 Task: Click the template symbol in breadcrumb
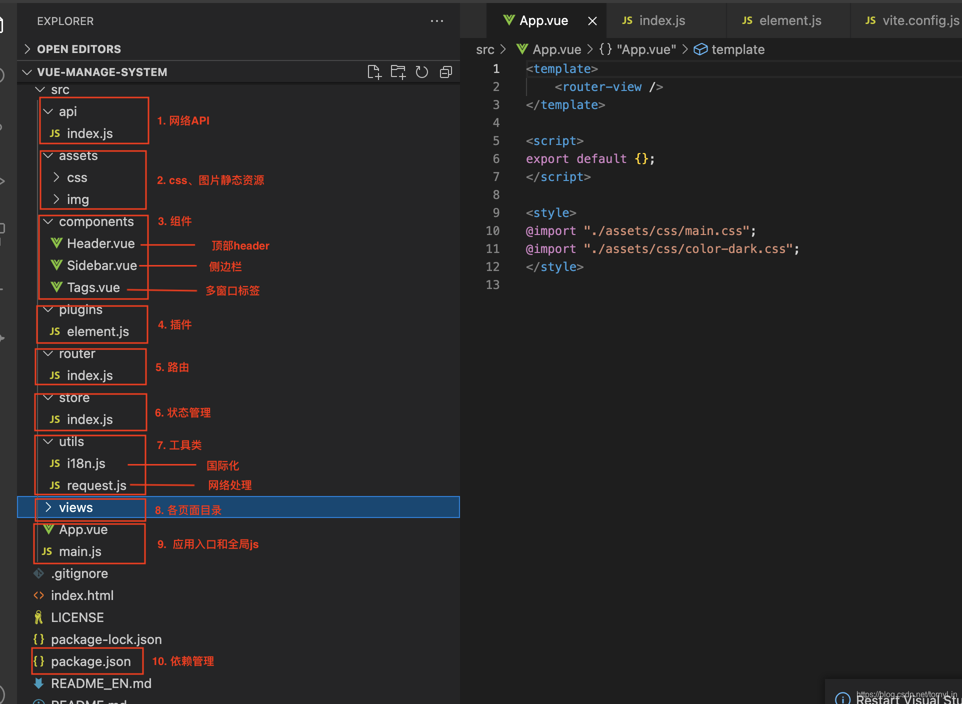[x=730, y=49]
